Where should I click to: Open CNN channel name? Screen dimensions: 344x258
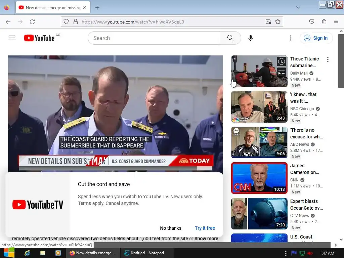pos(294,180)
